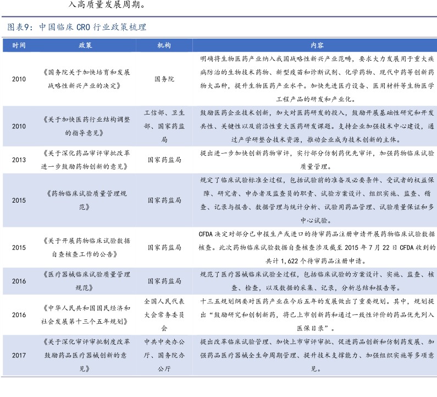Click the 2017 year cell
Image resolution: width=437 pixels, height=397 pixels.
19,355
